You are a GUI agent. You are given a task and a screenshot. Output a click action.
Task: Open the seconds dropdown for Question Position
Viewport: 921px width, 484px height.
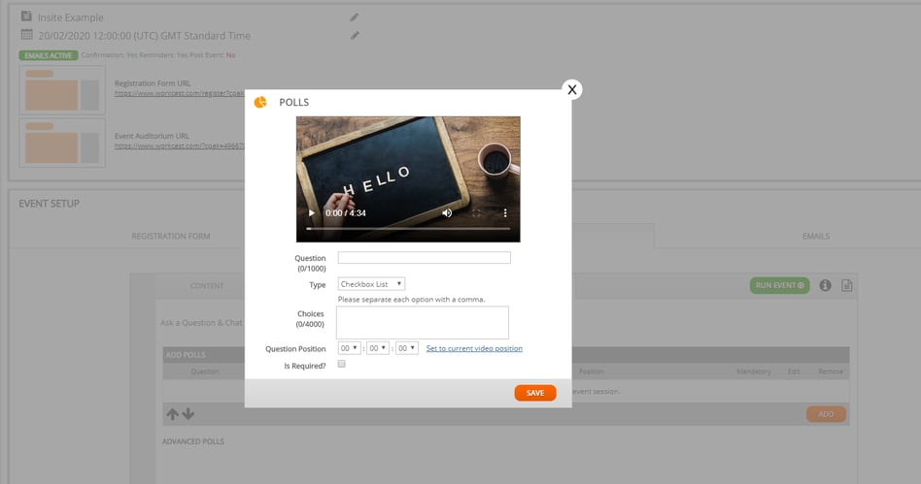click(407, 348)
